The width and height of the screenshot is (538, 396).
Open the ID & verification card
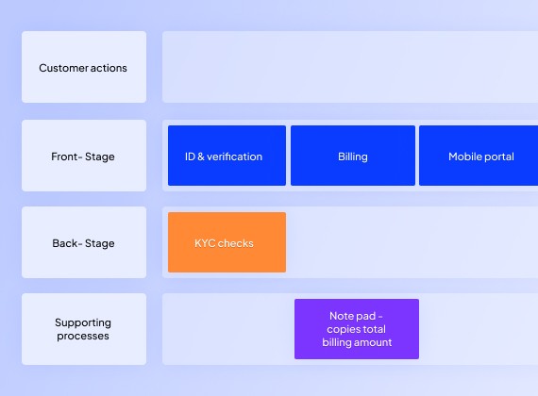[227, 156]
